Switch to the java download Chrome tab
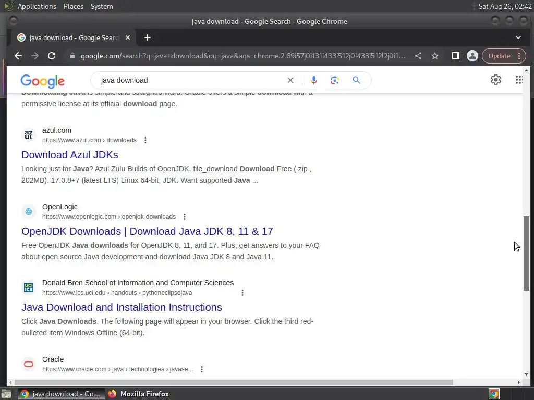The height and width of the screenshot is (400, 534). 74,37
